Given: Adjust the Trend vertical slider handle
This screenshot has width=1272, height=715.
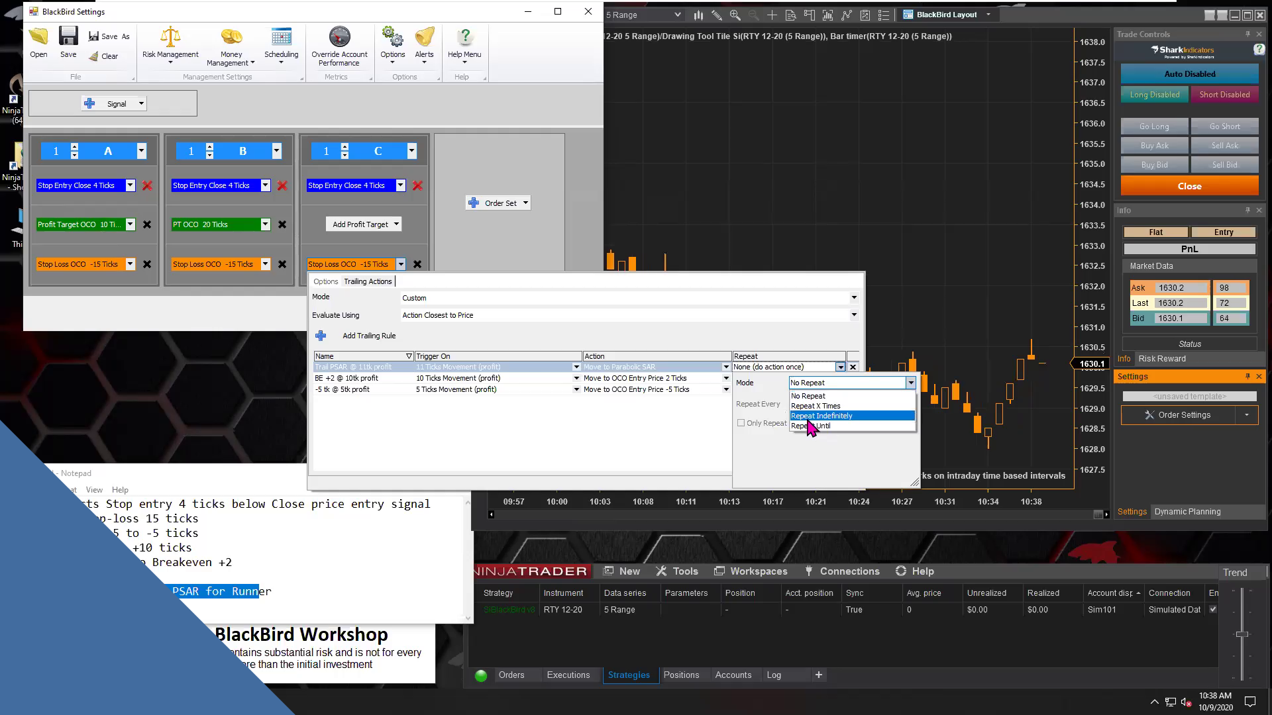Looking at the screenshot, I should [1242, 634].
